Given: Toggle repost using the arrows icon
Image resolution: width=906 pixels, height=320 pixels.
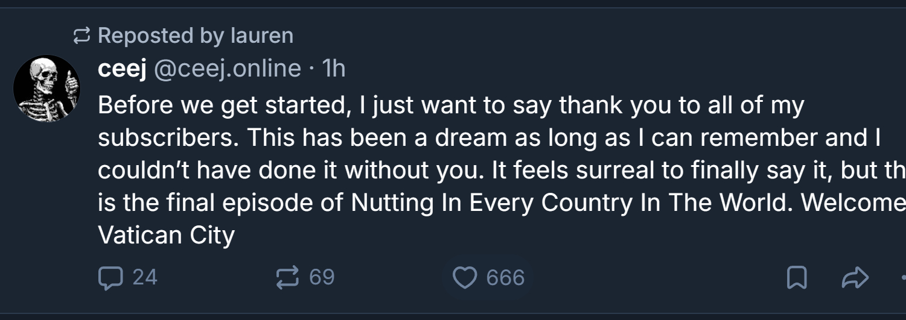Looking at the screenshot, I should point(287,278).
